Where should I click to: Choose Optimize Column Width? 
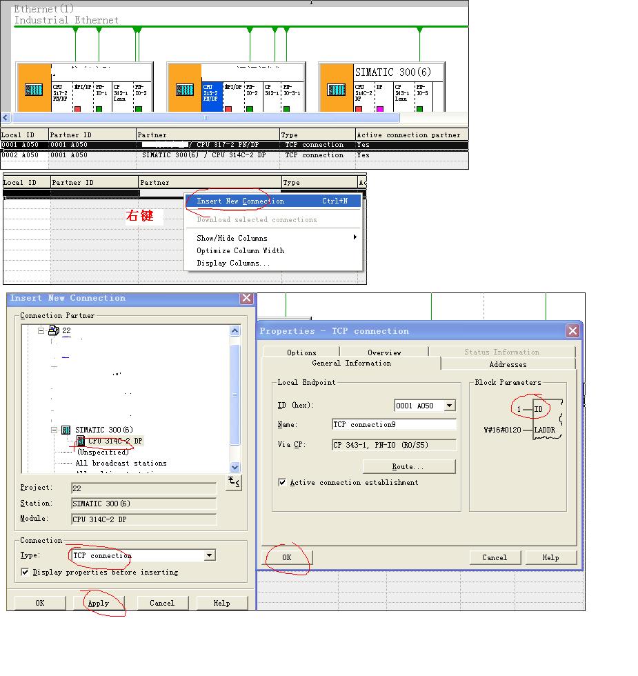[x=273, y=250]
